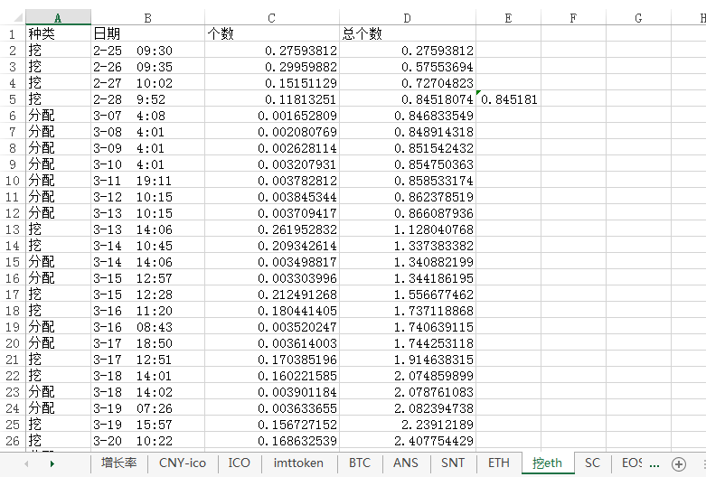Select column D header
The height and width of the screenshot is (477, 706).
pyautogui.click(x=408, y=17)
